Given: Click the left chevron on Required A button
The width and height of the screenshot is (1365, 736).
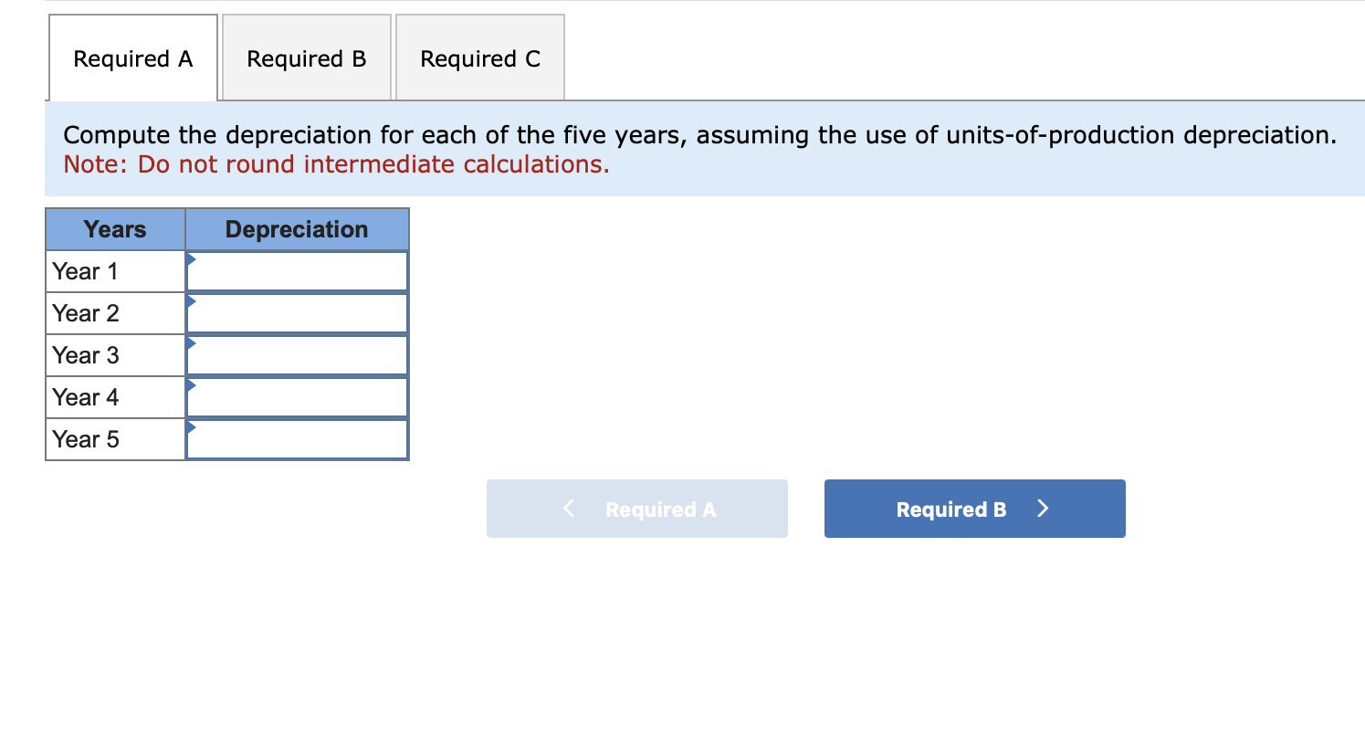Looking at the screenshot, I should point(568,509).
